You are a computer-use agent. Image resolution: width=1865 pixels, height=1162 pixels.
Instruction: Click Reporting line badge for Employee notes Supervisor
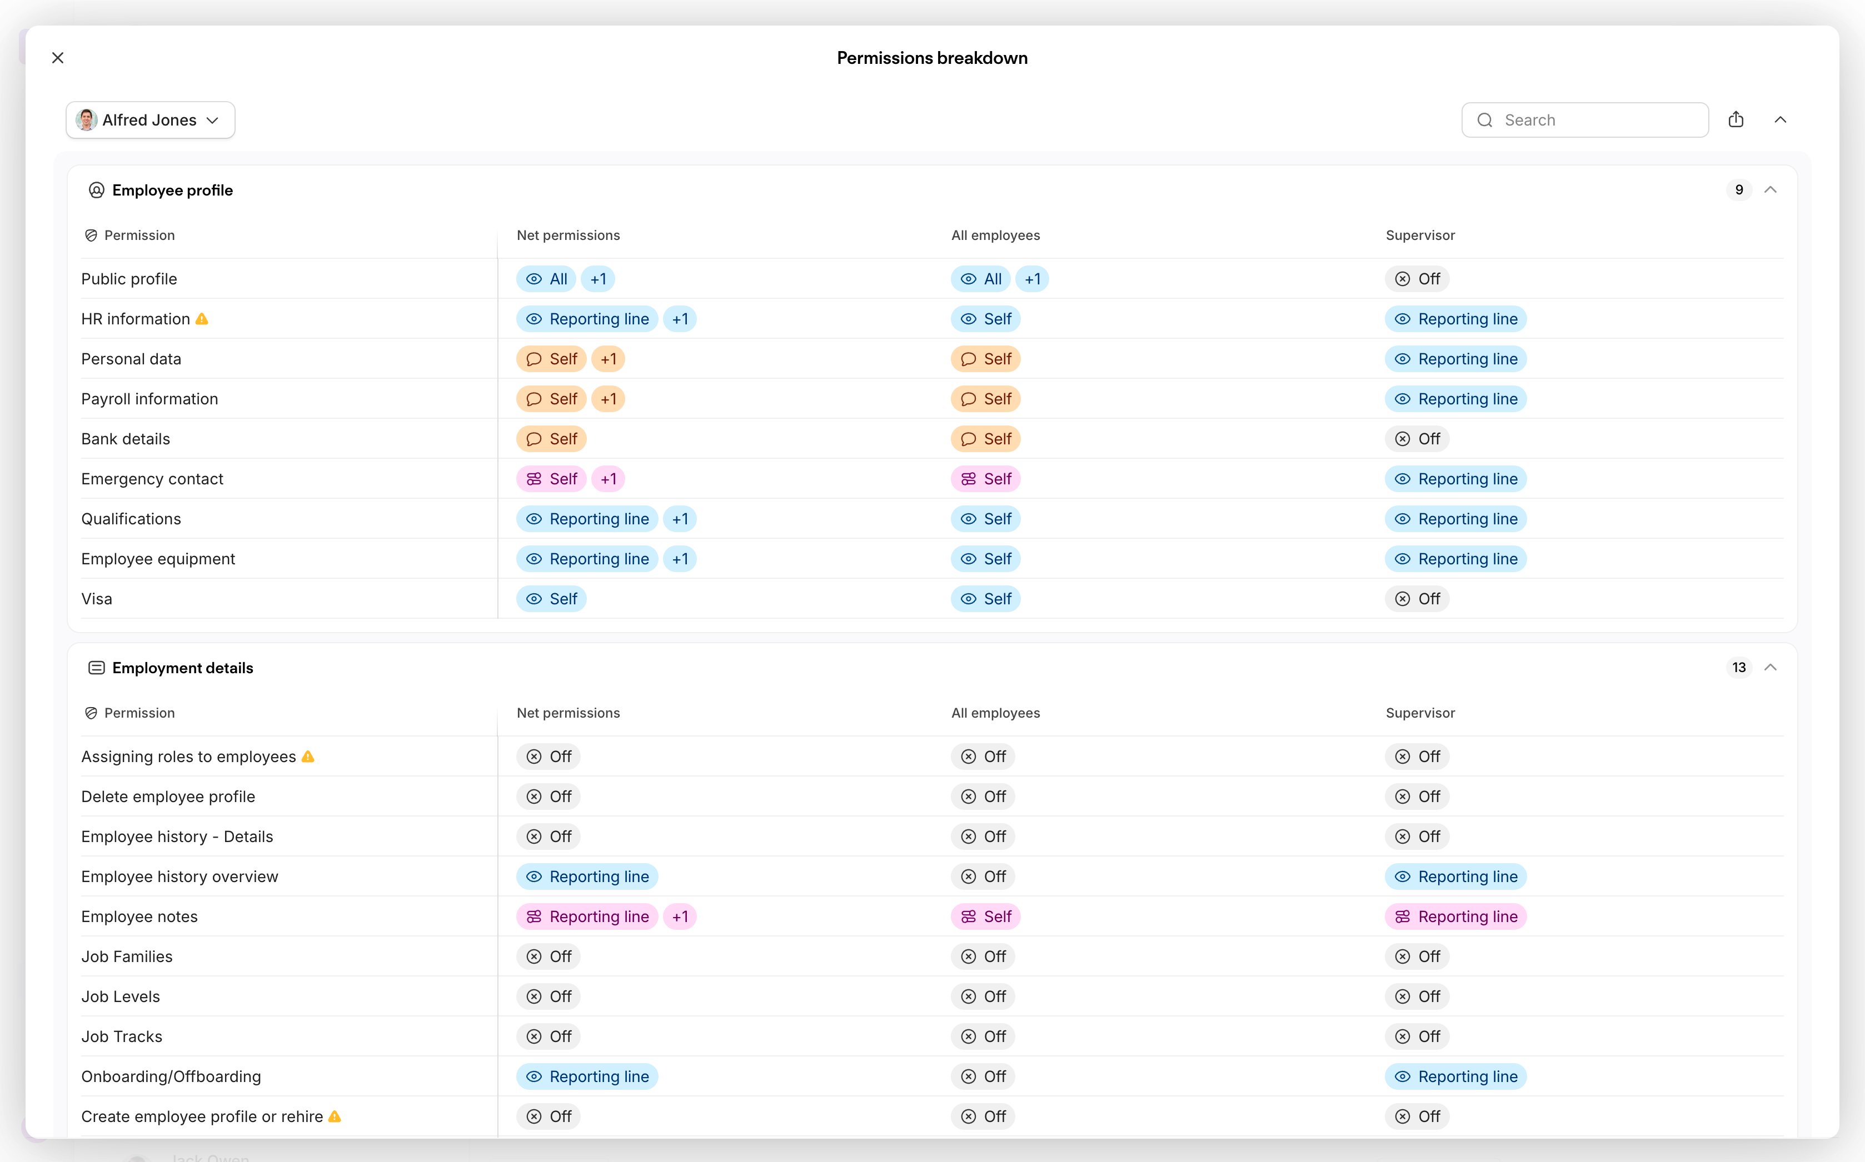pyautogui.click(x=1456, y=917)
